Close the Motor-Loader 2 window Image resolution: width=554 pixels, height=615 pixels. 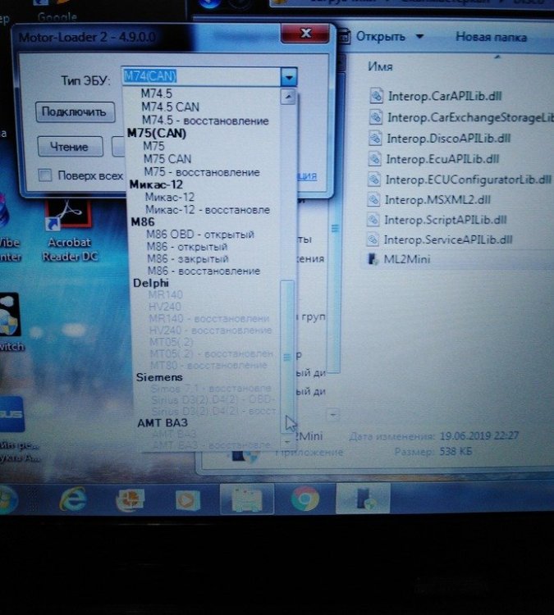pos(305,34)
